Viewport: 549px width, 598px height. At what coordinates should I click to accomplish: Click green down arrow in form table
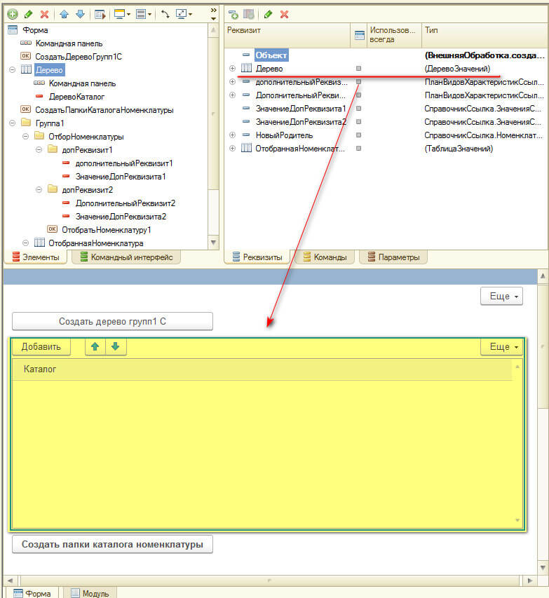tap(115, 346)
